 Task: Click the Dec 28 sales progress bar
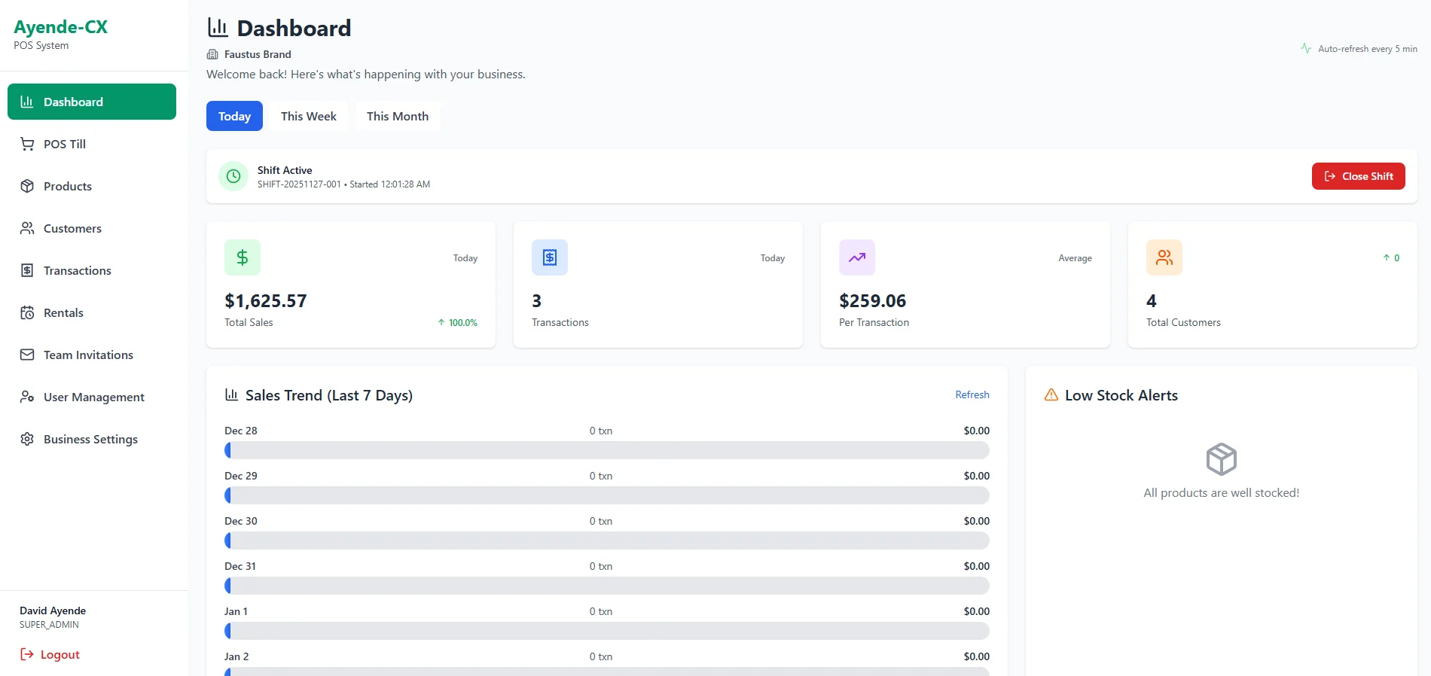(607, 450)
